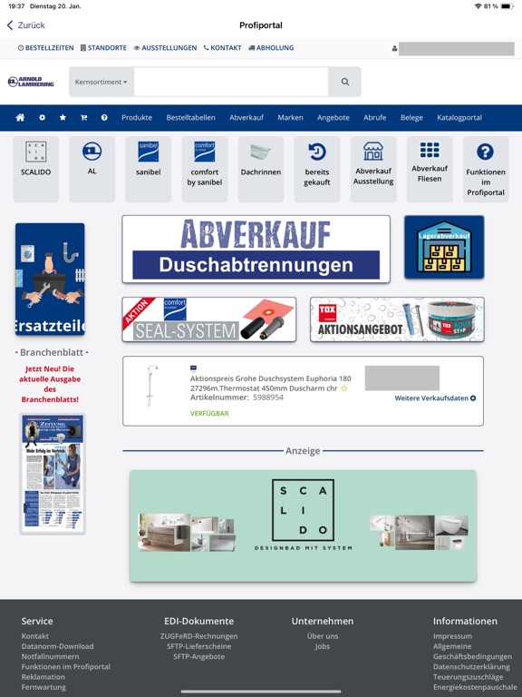Open the Bestelltabellen menu

pos(191,118)
